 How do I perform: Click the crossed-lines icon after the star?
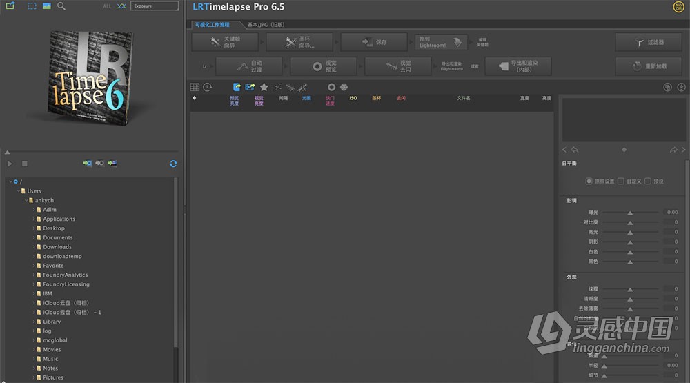point(277,87)
